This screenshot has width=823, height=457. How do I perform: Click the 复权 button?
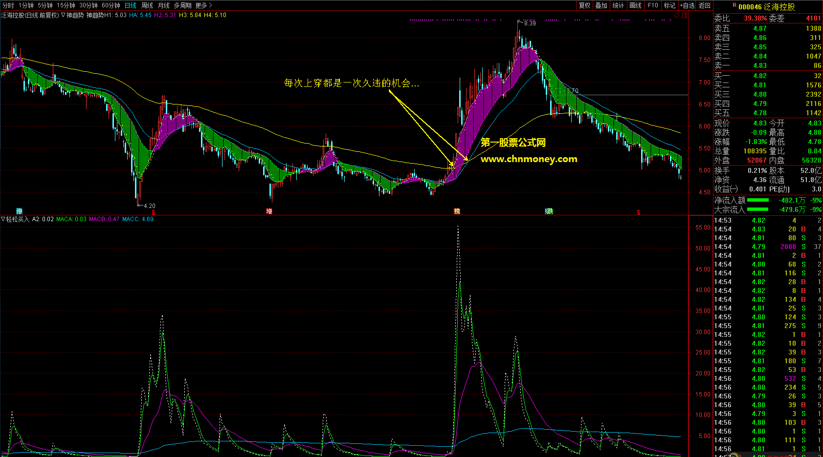(x=585, y=5)
